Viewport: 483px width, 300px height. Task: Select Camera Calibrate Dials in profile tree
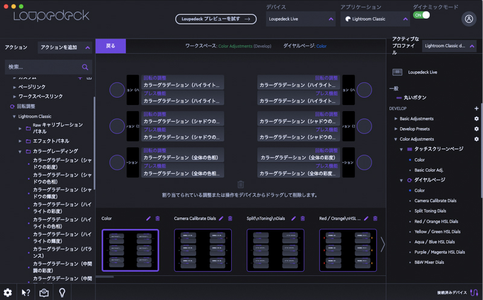435,200
